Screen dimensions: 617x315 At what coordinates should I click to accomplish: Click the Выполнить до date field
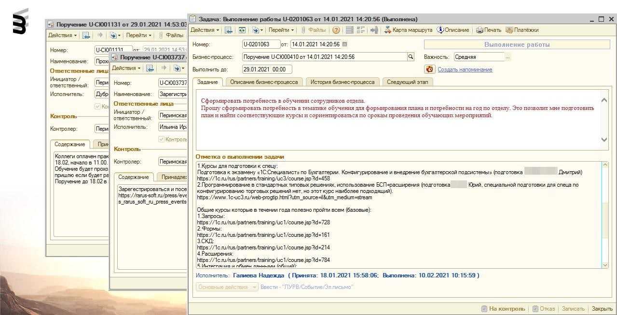(x=265, y=69)
